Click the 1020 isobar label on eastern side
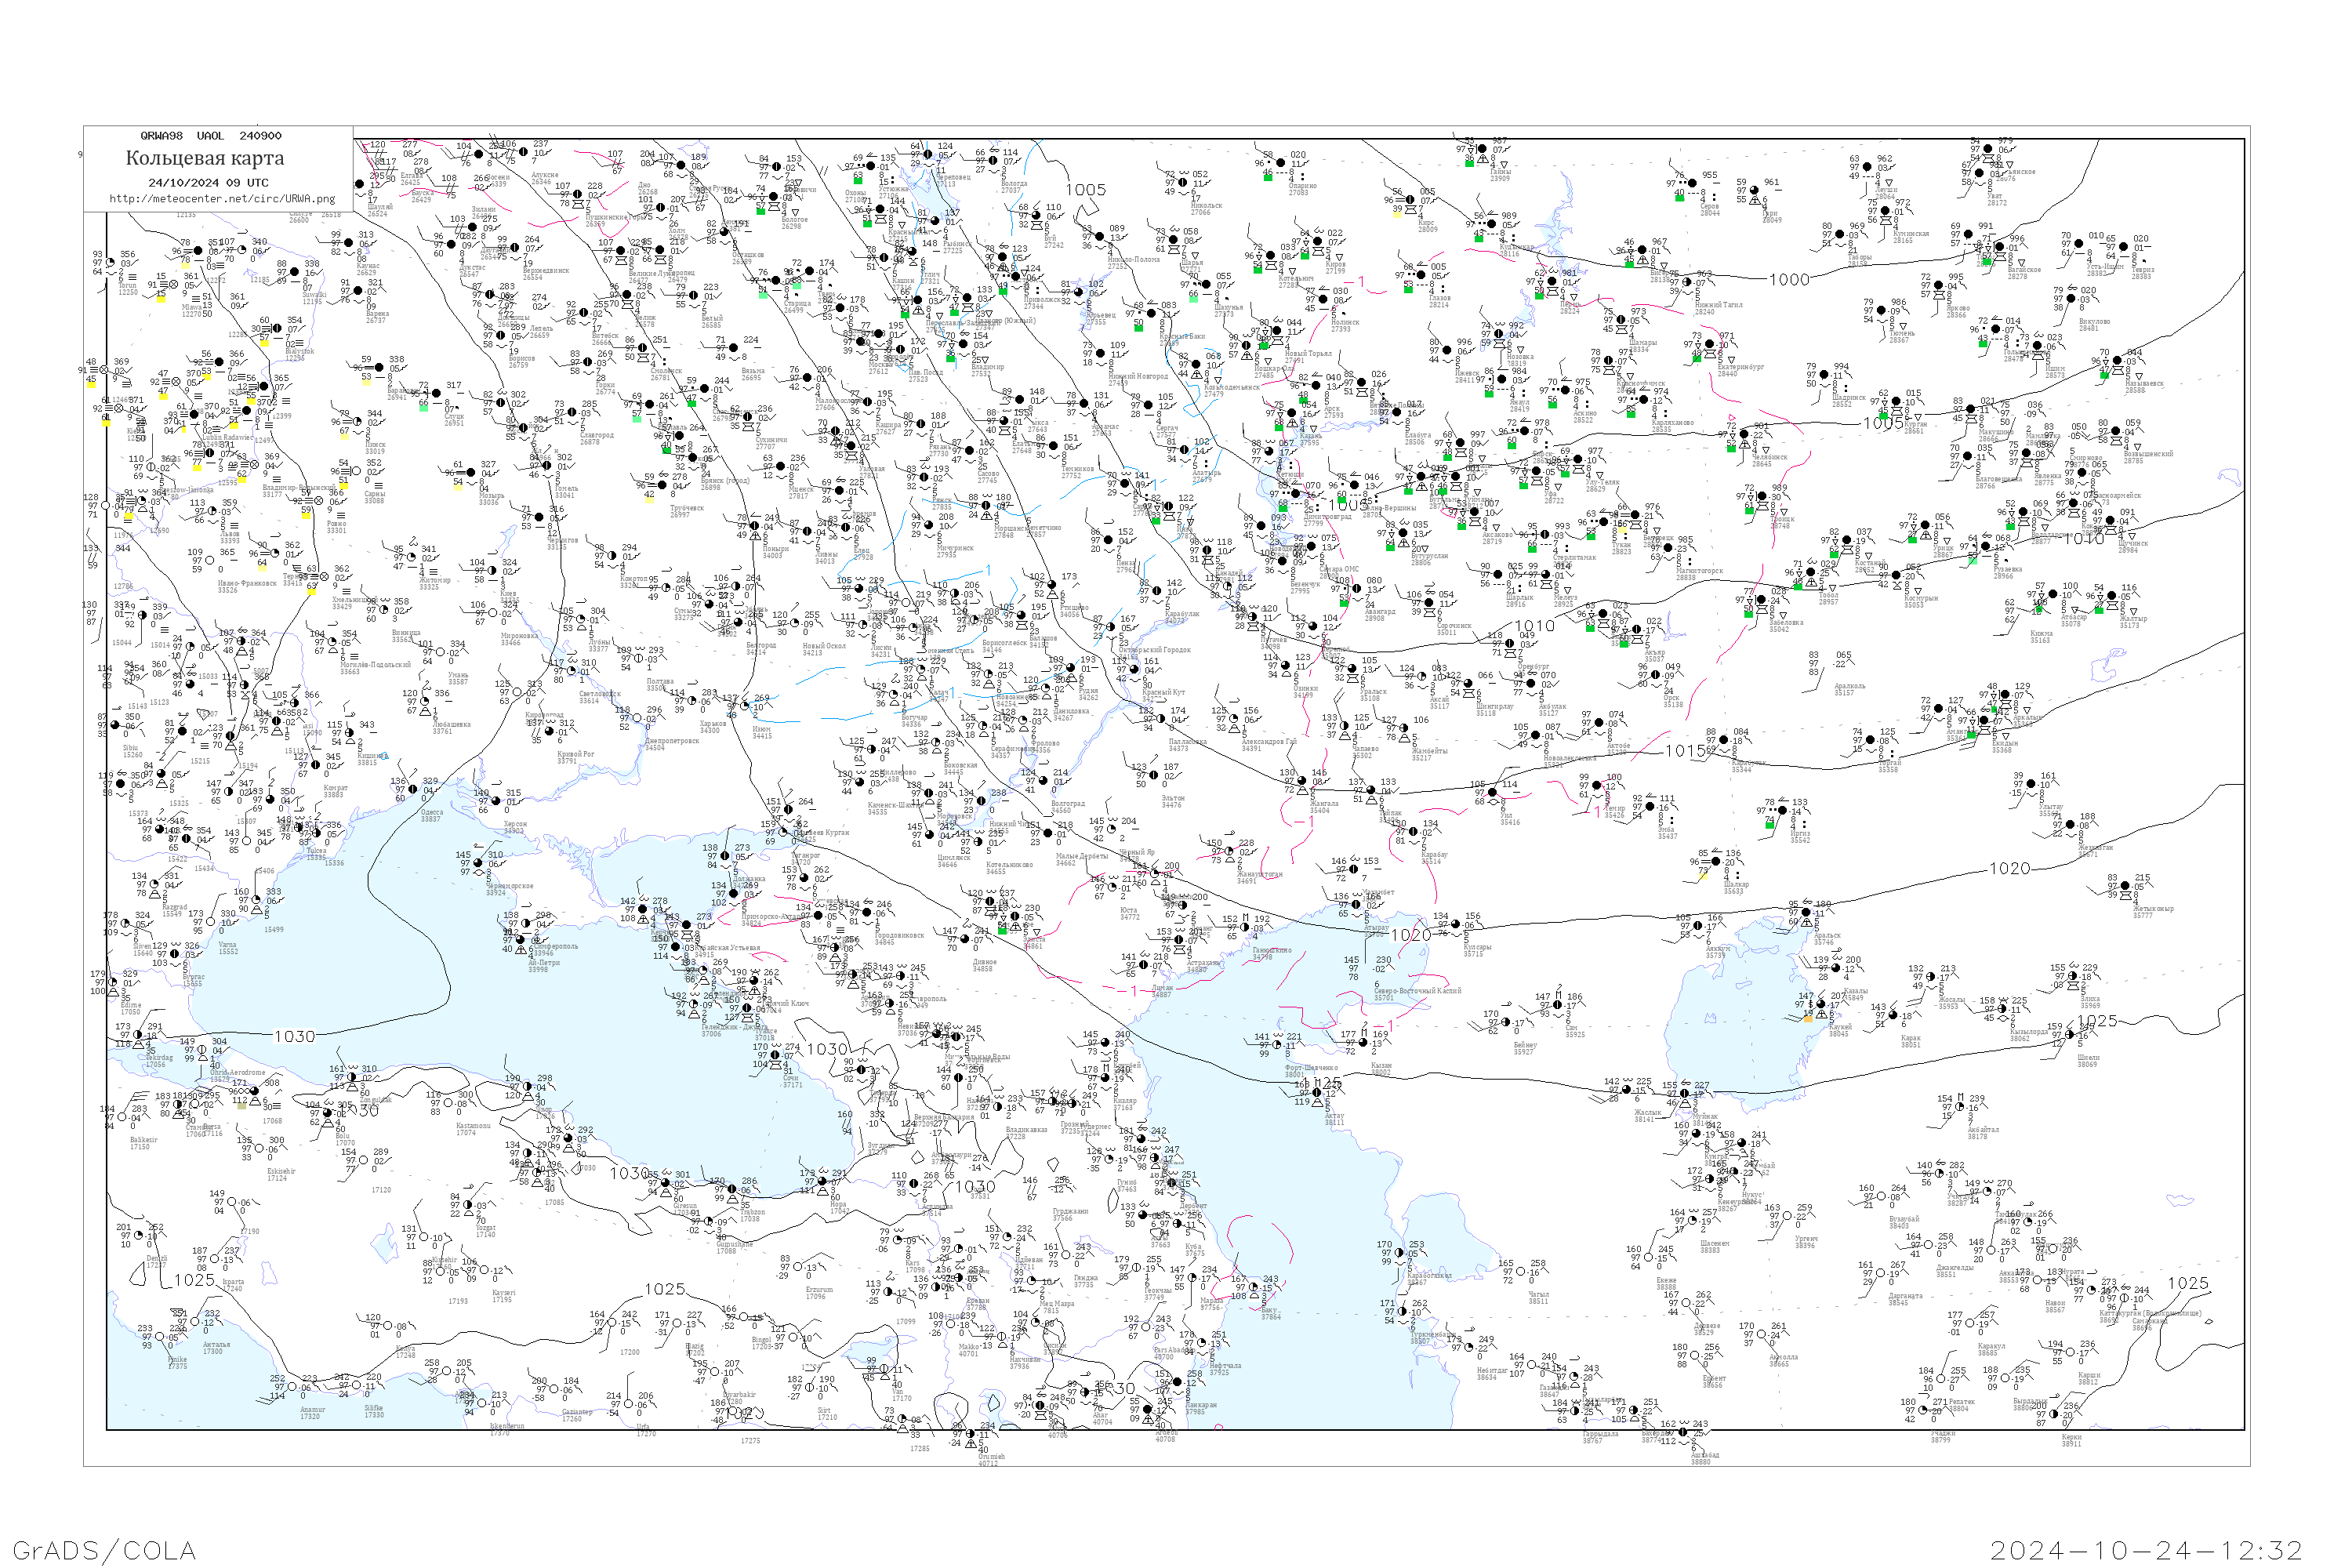 (2009, 868)
